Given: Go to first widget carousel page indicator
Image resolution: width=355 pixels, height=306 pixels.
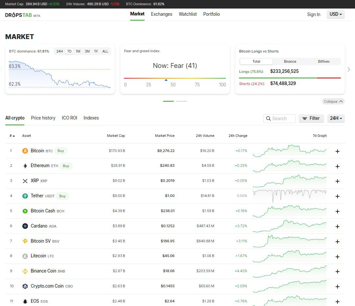Looking at the screenshot, I should (x=168, y=101).
